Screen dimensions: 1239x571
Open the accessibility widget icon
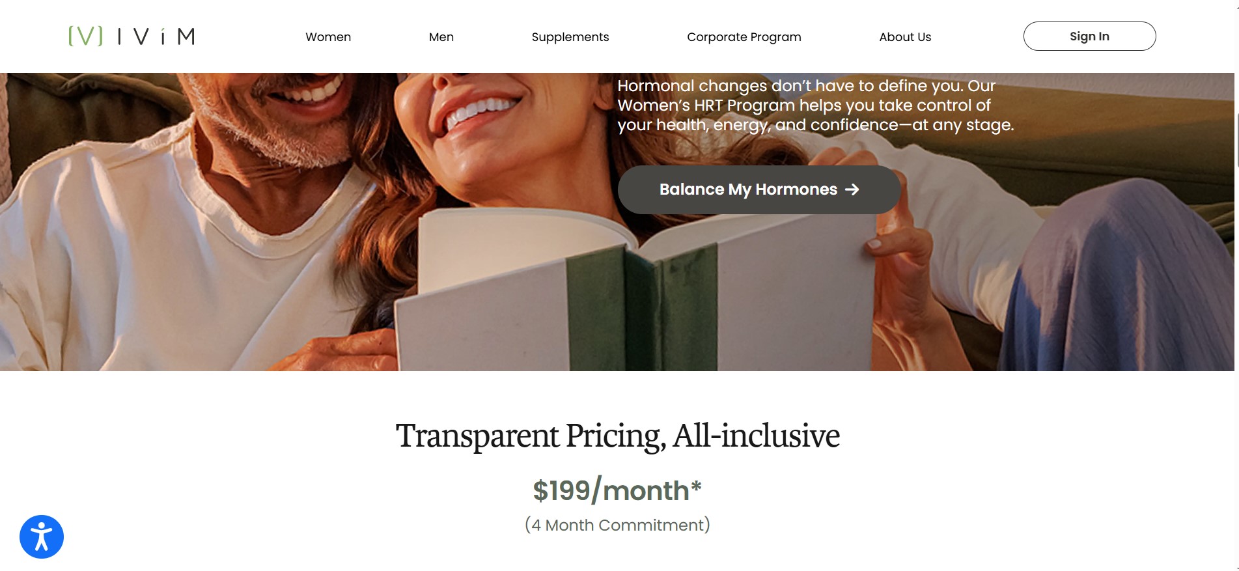pos(42,537)
